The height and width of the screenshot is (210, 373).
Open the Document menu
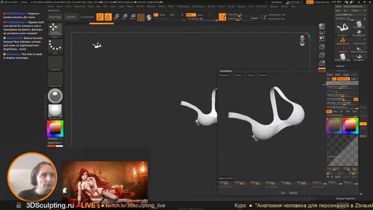[80, 6]
